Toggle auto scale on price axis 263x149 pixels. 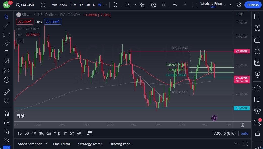(244, 133)
